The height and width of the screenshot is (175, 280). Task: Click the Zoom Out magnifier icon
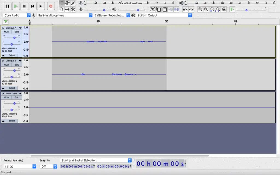click(206, 9)
